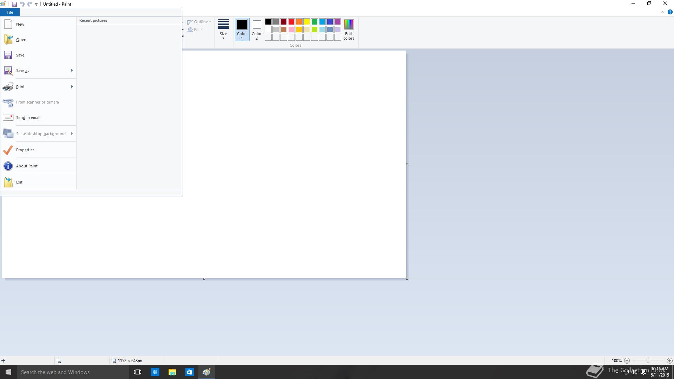Click the zoom out minus button

[627, 361]
